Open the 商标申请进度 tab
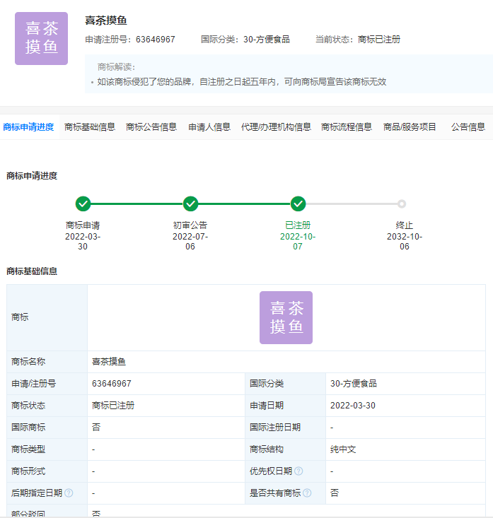This screenshot has width=493, height=518. (28, 127)
